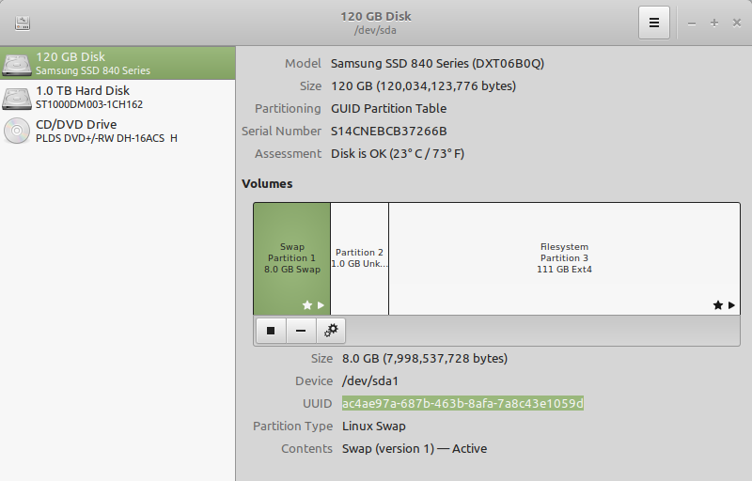Screen dimensions: 752x481
Task: Click the star icon on Partition 3
Action: click(718, 305)
